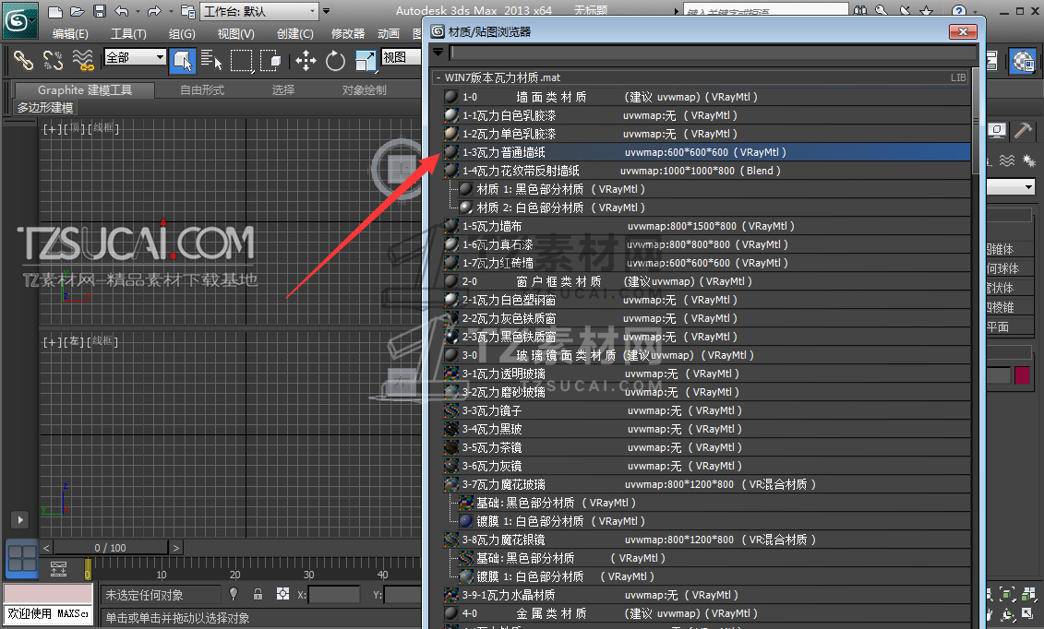
Task: Open the 修改器 menu
Action: point(348,34)
